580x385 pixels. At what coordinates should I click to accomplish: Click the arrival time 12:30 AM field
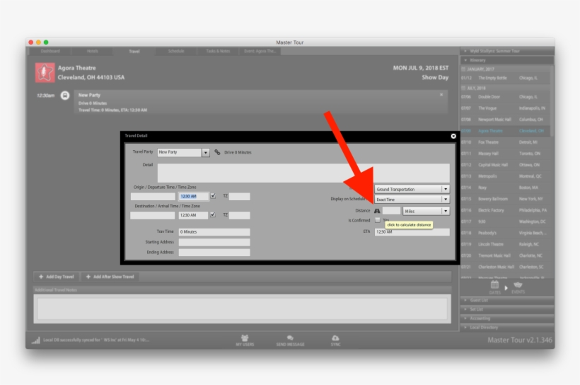[x=193, y=215]
